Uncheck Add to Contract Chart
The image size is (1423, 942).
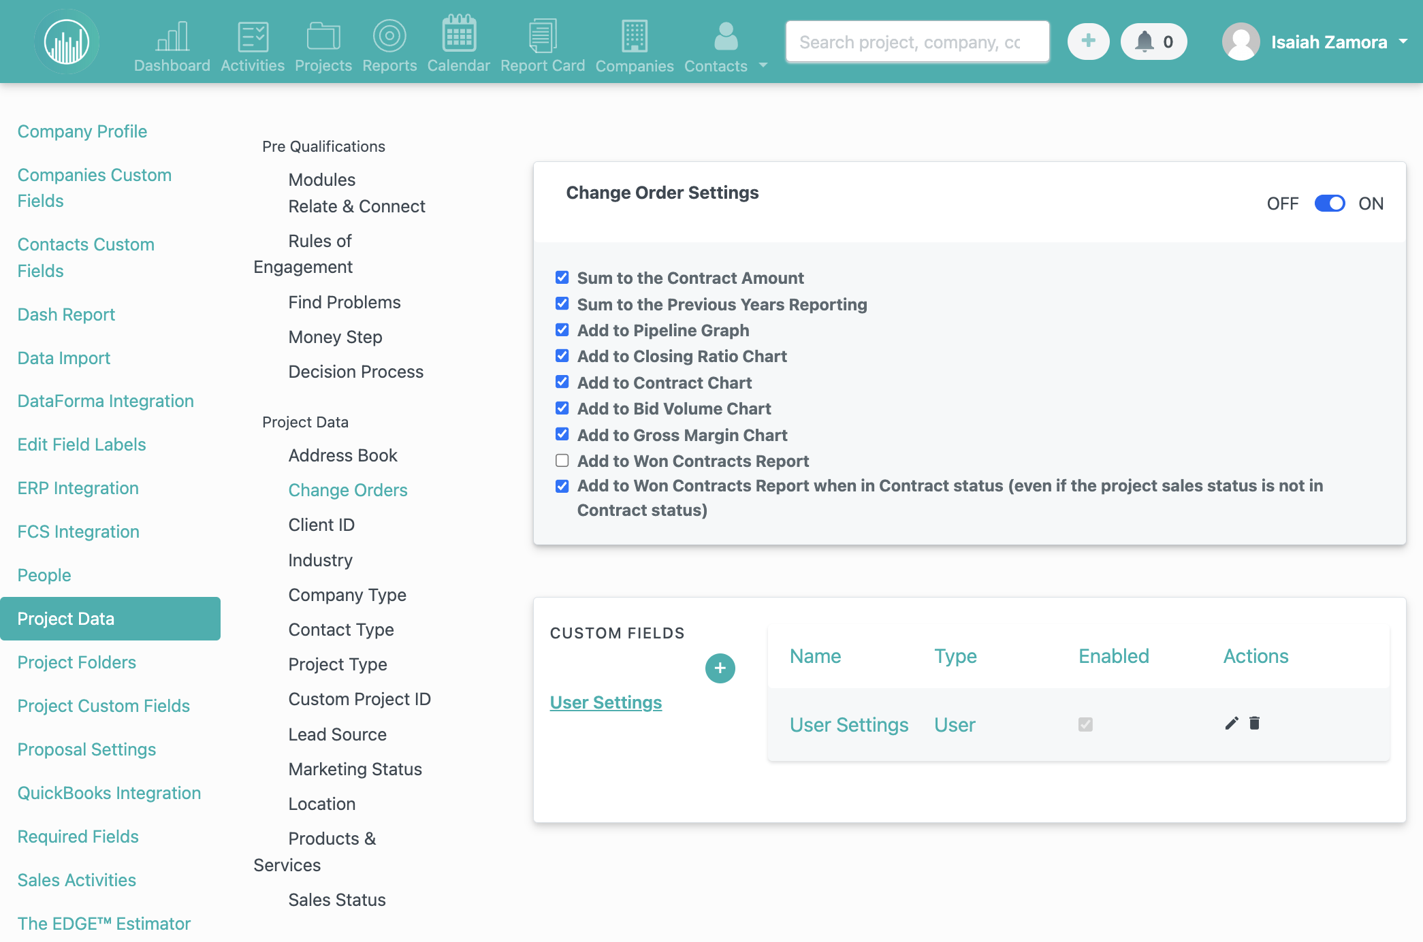click(x=562, y=381)
